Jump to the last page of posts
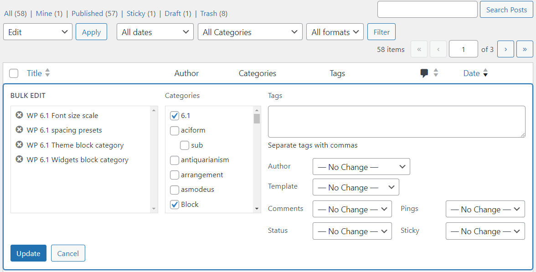 (525, 49)
